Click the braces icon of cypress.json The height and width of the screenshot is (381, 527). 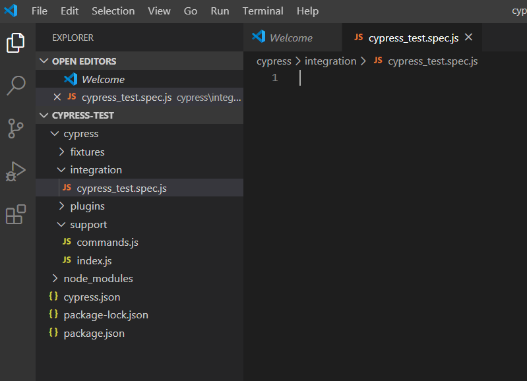[x=53, y=296]
